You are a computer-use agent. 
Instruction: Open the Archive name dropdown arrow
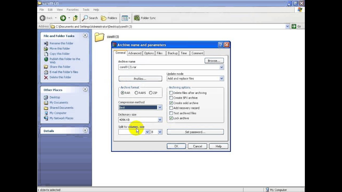(x=221, y=67)
